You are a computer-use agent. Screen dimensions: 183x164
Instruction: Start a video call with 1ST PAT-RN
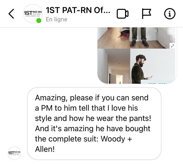point(122,14)
